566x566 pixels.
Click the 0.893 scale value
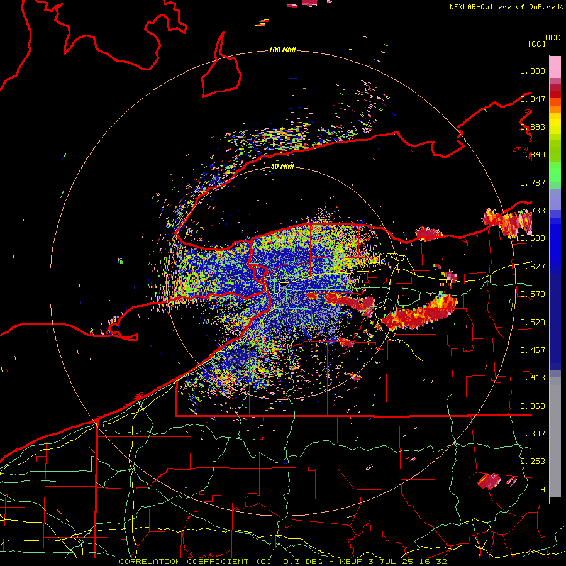point(533,126)
